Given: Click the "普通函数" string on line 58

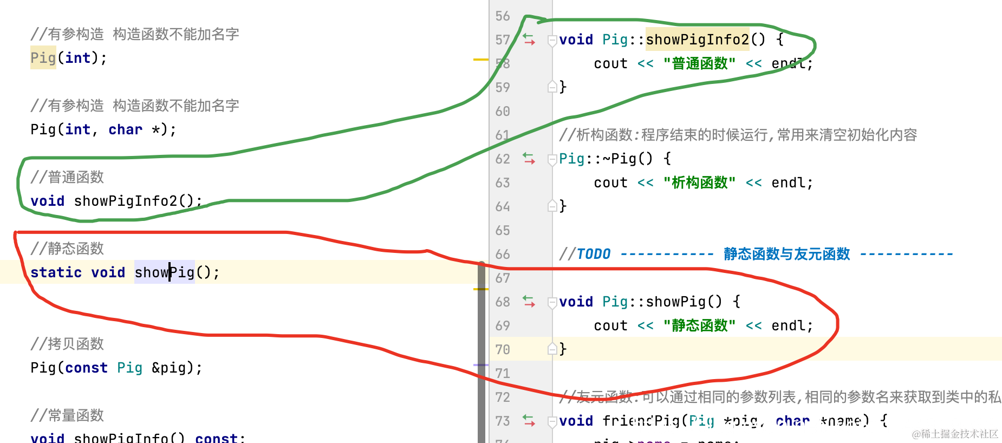Looking at the screenshot, I should point(699,63).
